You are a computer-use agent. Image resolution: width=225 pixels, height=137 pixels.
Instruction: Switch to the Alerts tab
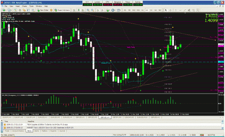point(37,131)
